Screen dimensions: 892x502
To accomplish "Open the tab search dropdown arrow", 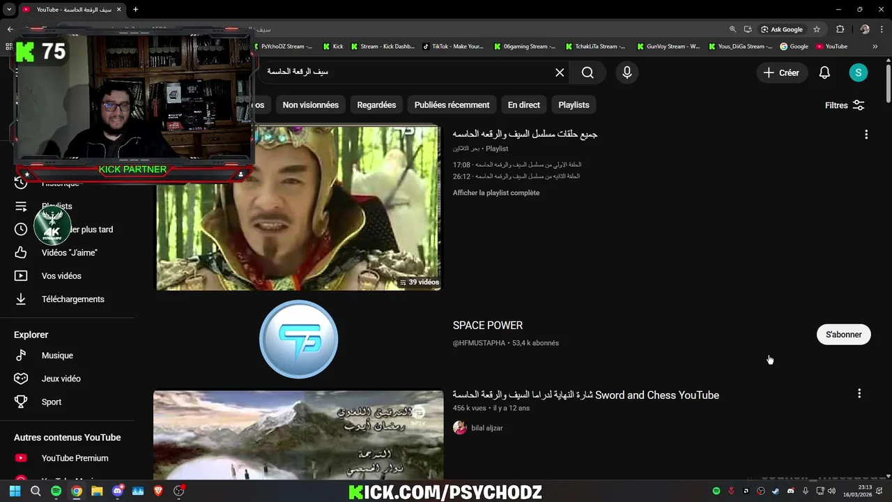I will coord(9,10).
